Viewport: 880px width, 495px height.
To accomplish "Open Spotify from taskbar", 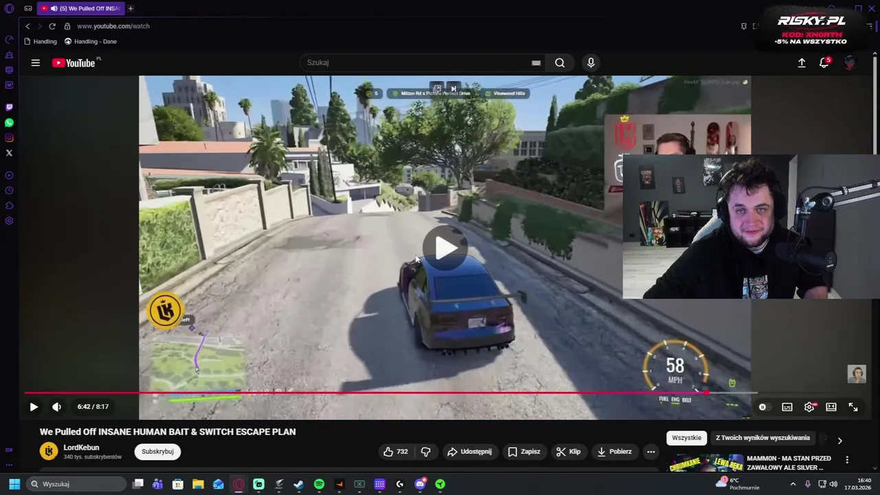I will 319,484.
